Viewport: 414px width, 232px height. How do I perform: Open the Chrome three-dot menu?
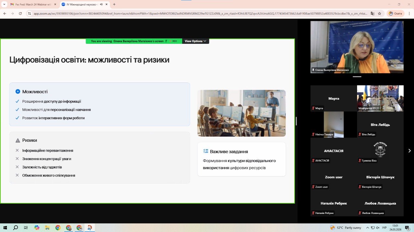[409, 14]
